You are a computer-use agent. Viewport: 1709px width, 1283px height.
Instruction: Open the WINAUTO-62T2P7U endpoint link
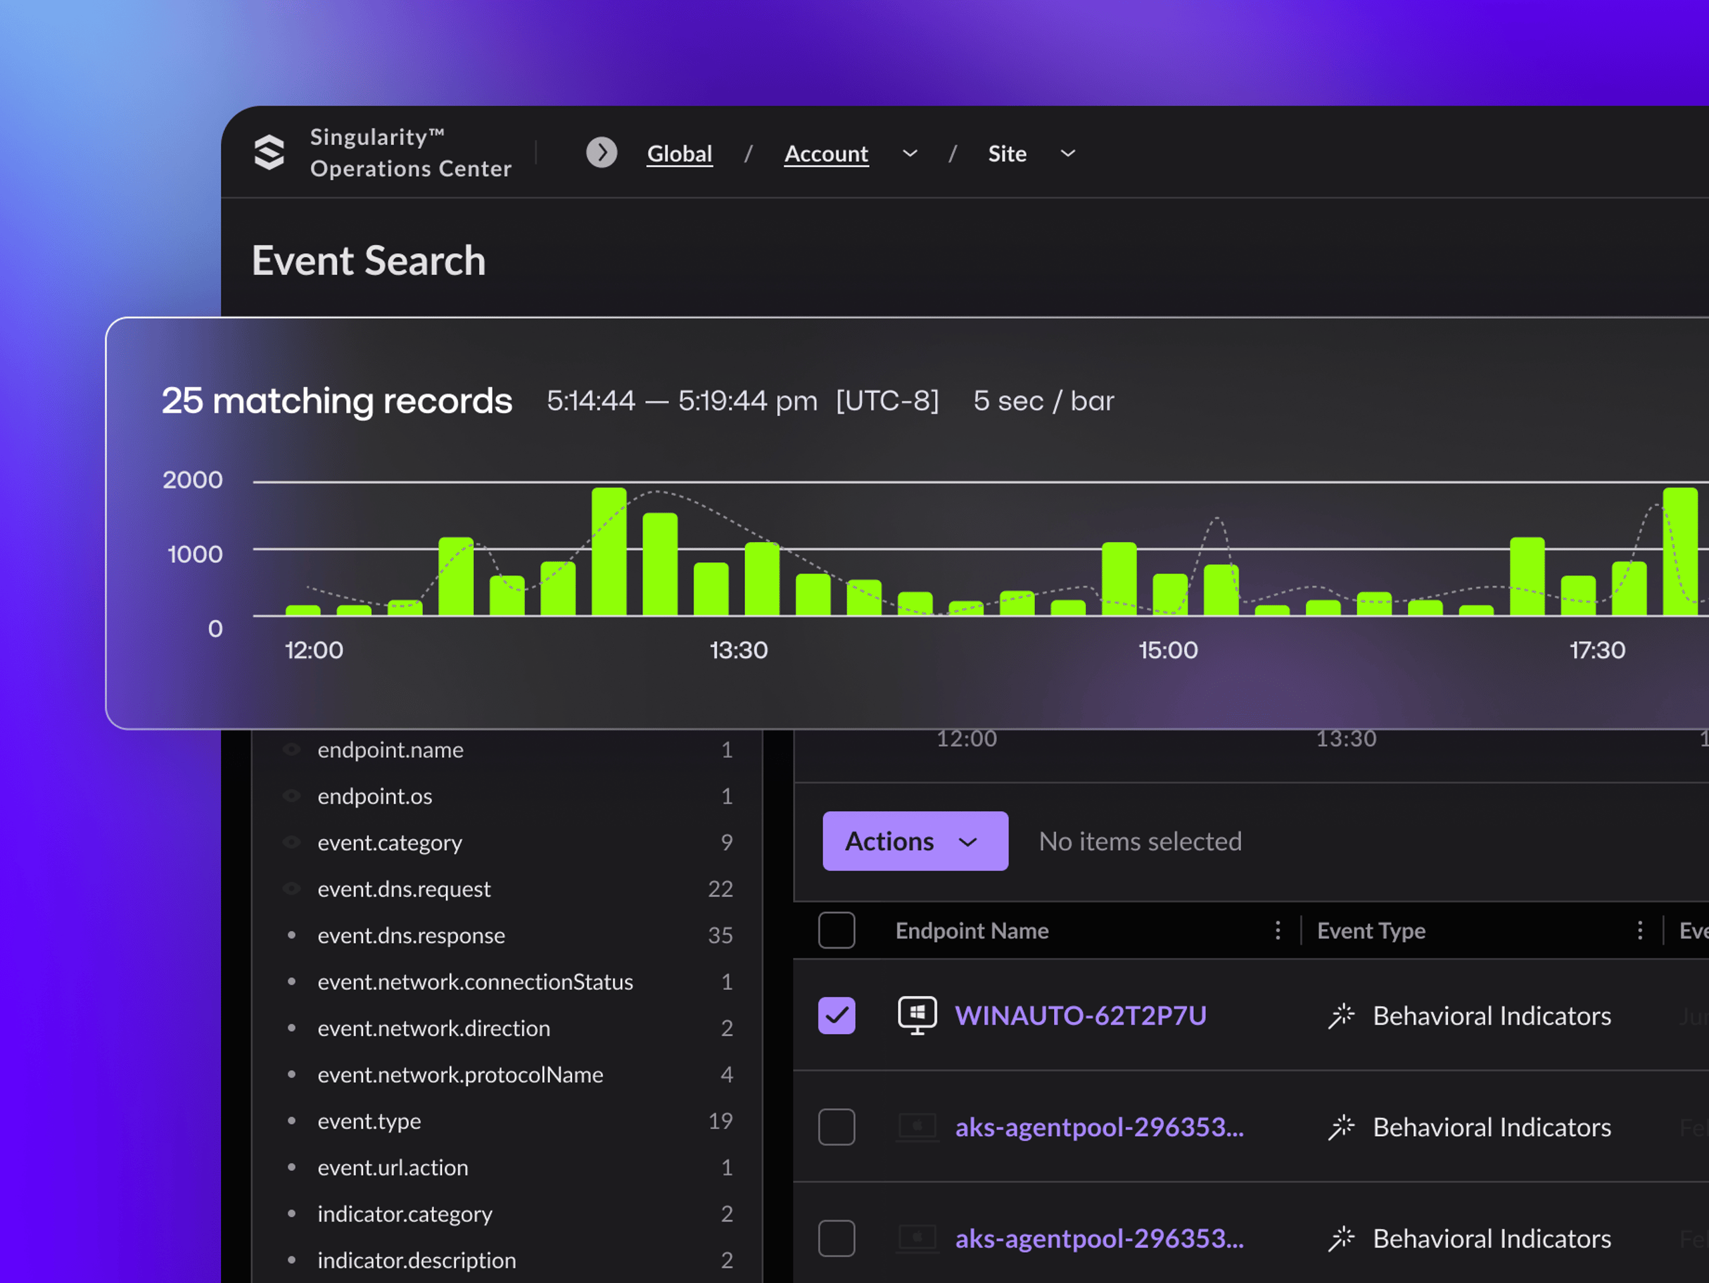click(x=1080, y=1016)
